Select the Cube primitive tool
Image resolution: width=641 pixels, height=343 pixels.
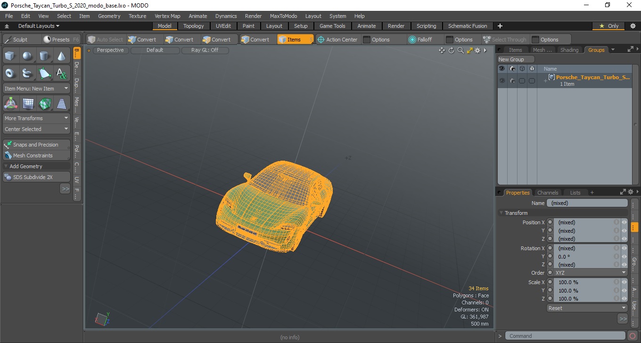pos(10,57)
